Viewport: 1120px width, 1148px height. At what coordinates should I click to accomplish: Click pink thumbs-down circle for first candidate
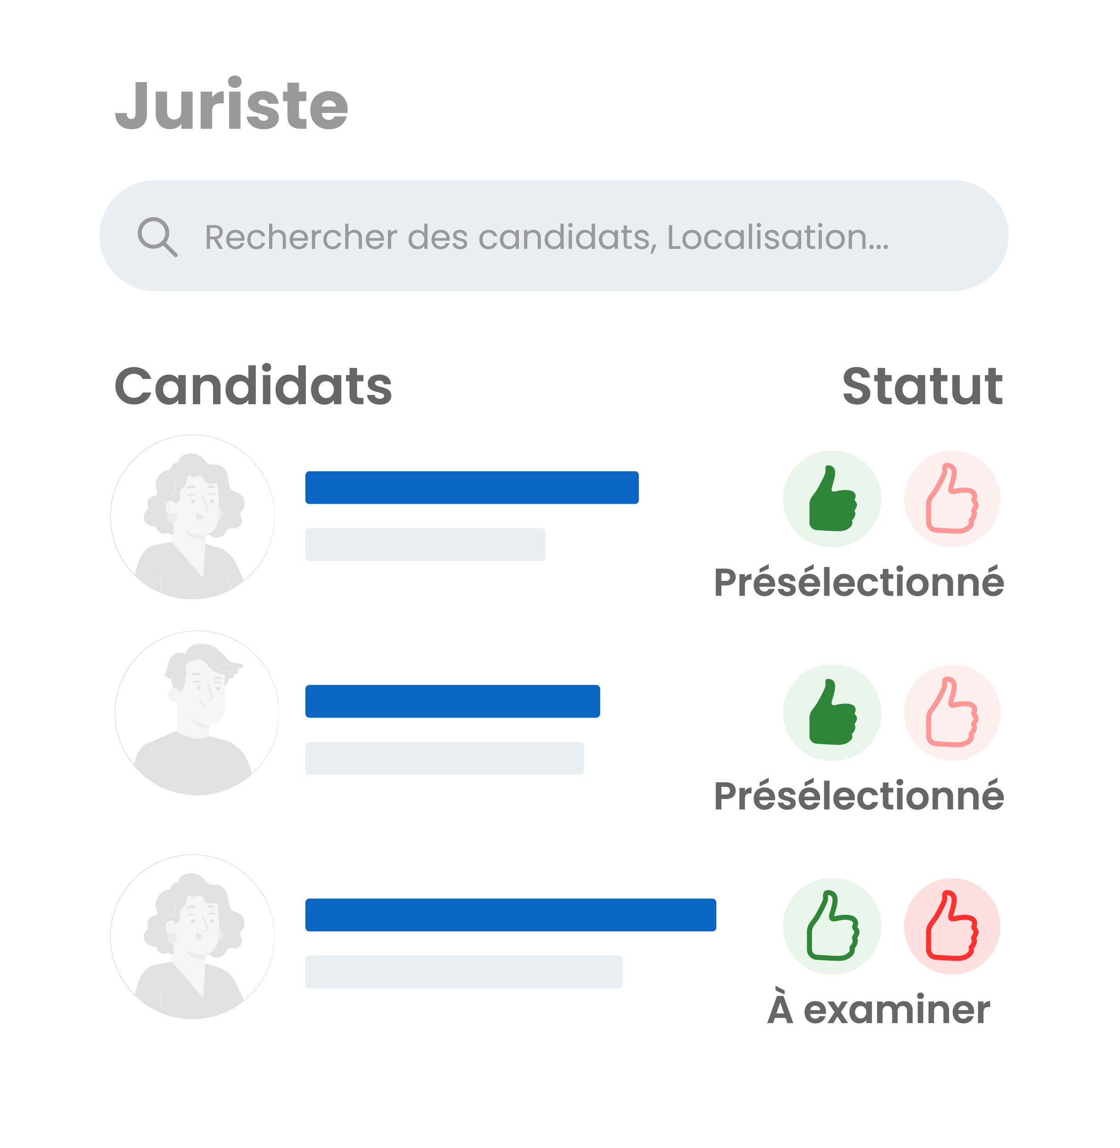tap(952, 499)
